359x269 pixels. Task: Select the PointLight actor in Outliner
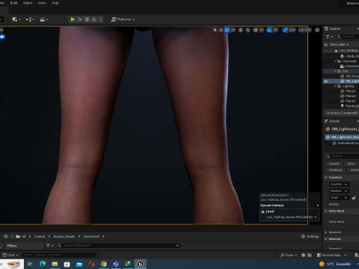[352, 106]
